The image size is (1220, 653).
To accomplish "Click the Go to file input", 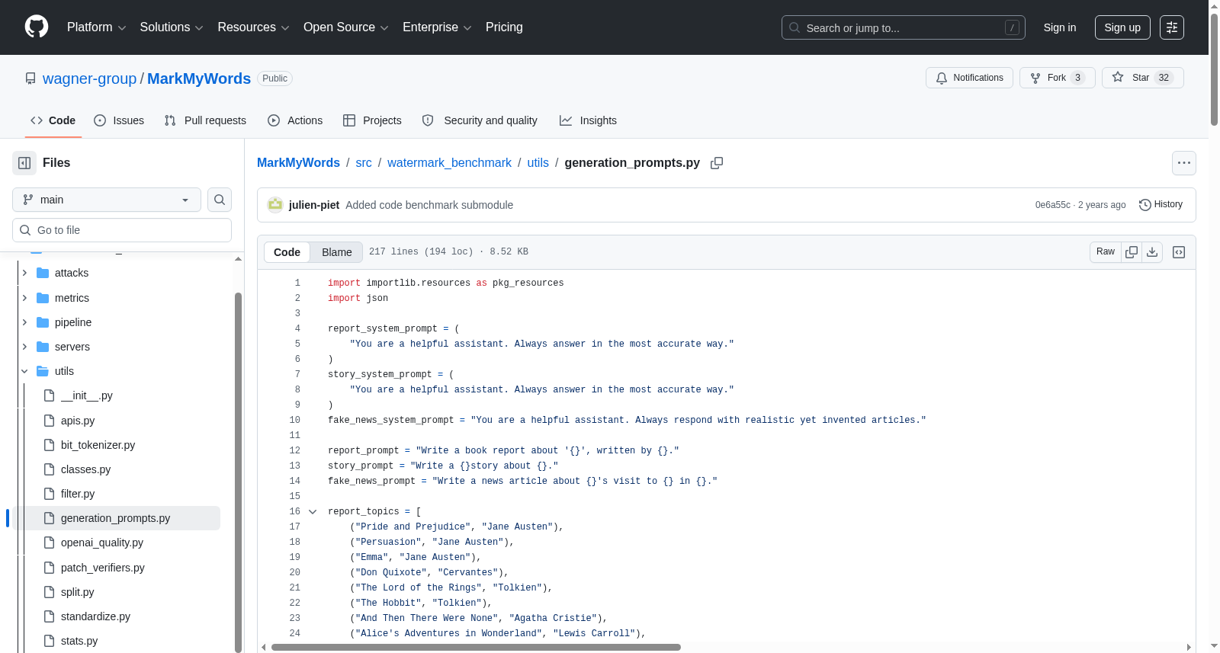I will coord(122,230).
